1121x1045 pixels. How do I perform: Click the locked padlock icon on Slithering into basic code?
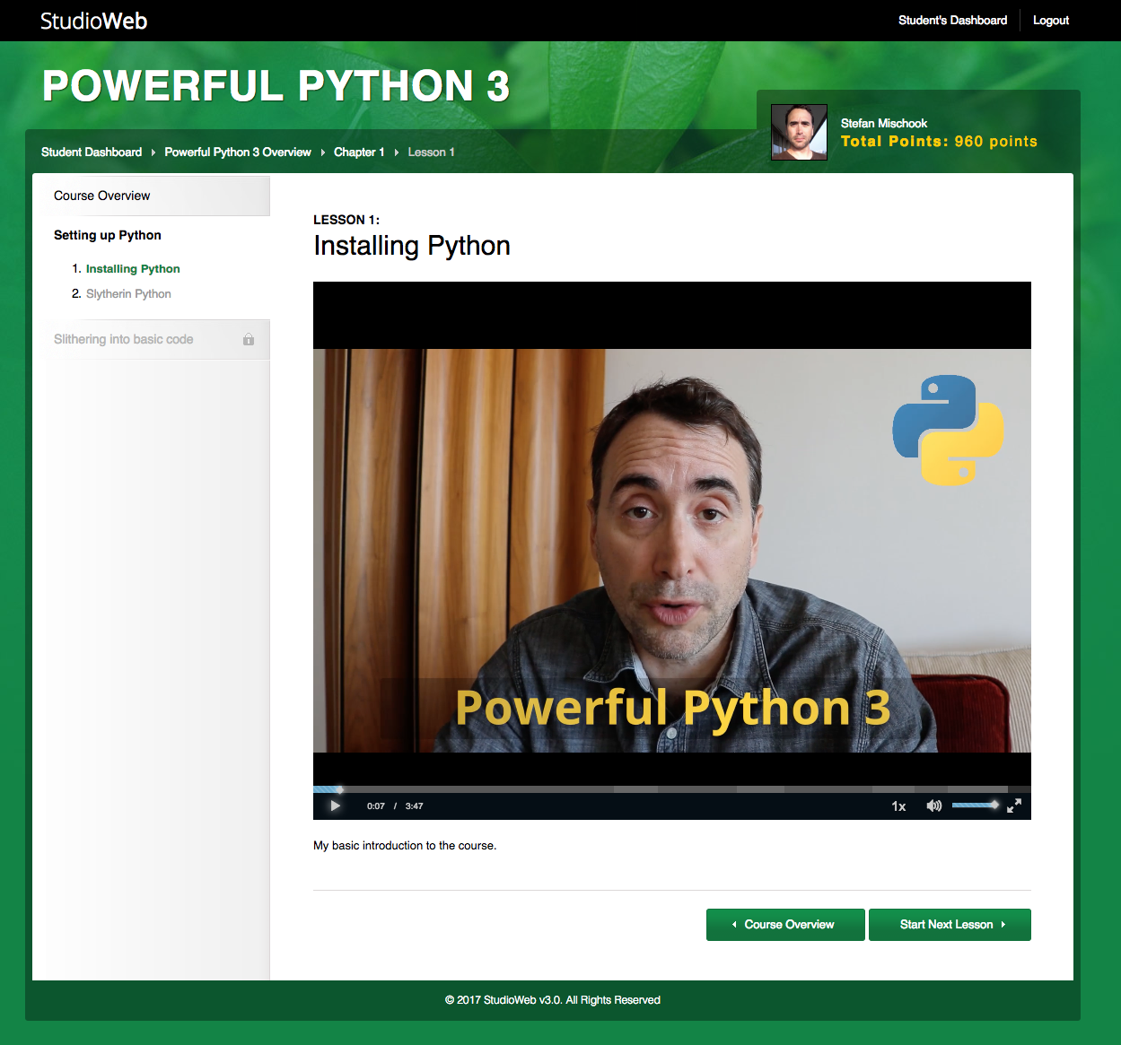249,339
